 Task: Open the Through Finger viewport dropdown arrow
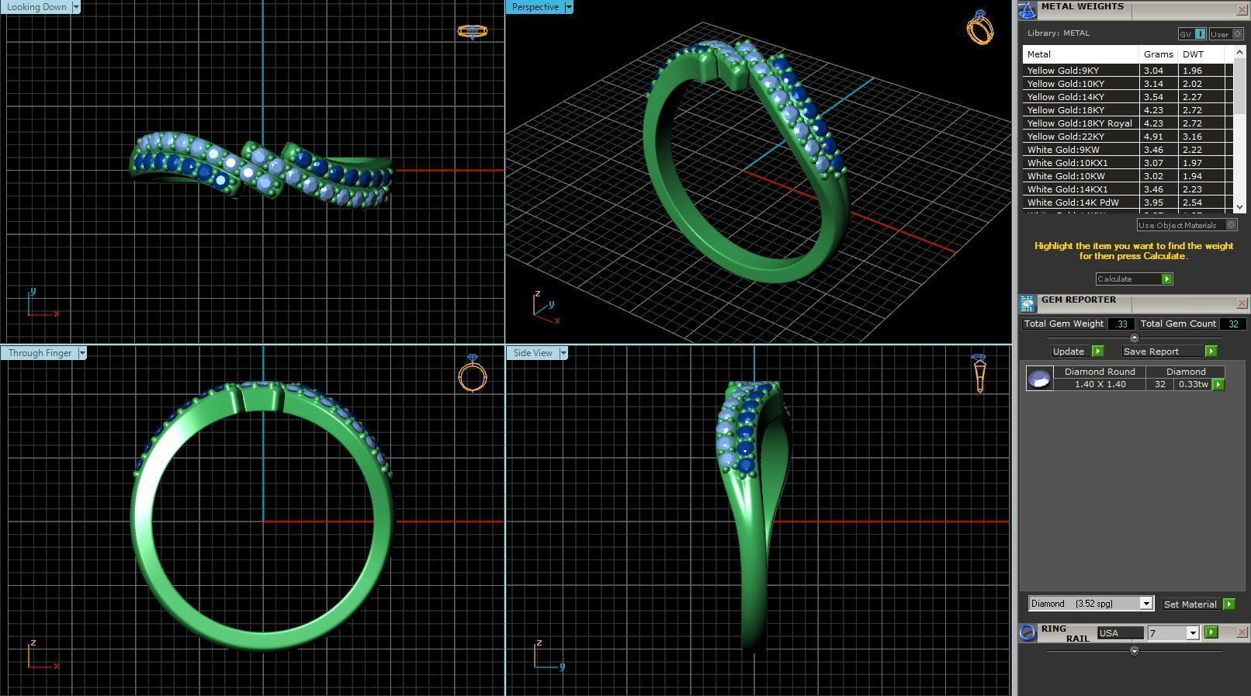pos(82,353)
